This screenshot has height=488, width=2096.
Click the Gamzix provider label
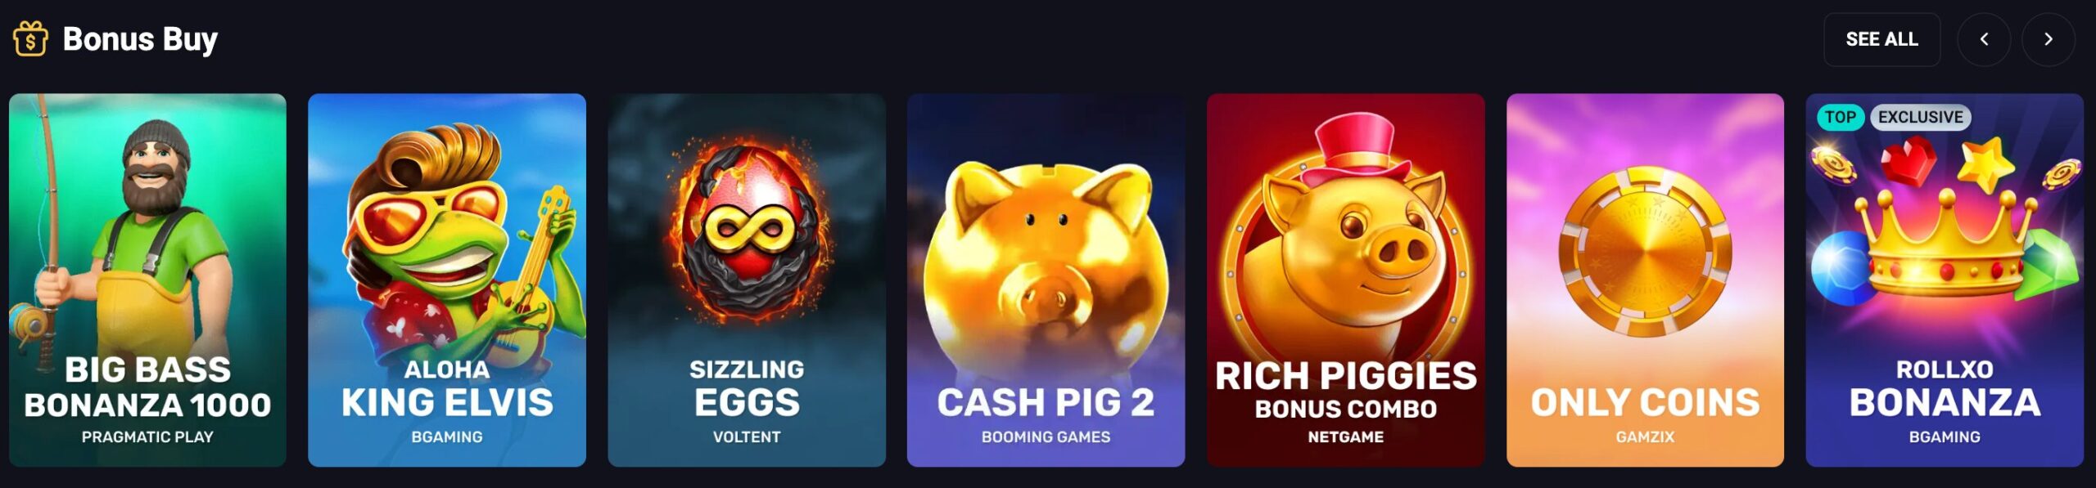click(x=1645, y=437)
